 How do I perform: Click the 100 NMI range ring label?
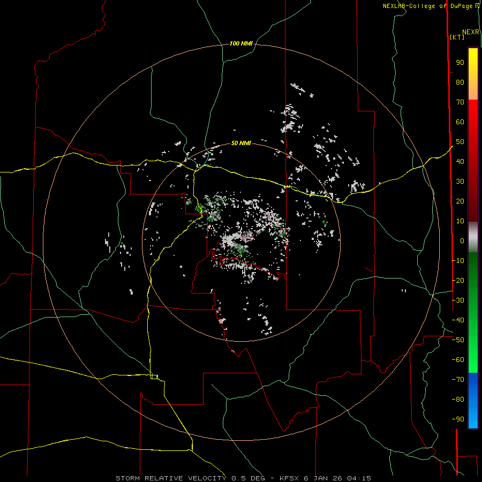241,44
